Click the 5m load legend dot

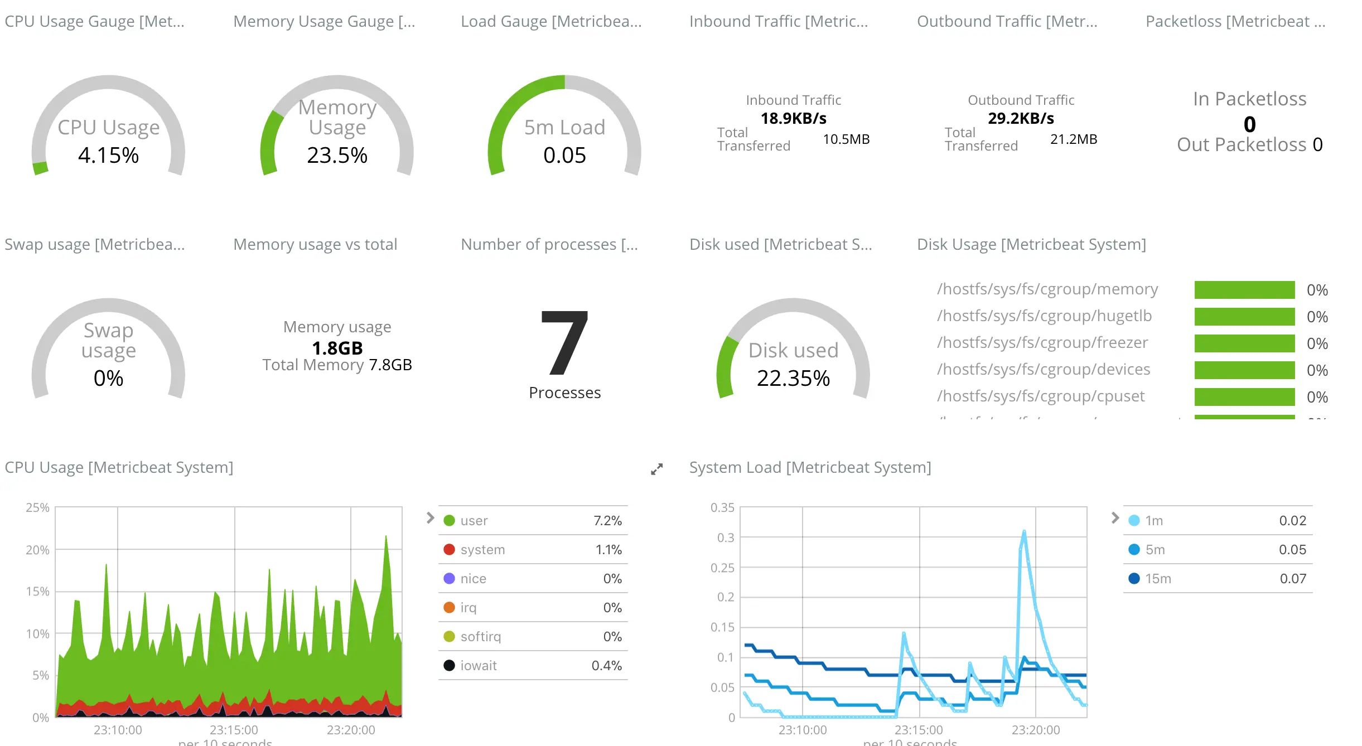click(x=1134, y=550)
